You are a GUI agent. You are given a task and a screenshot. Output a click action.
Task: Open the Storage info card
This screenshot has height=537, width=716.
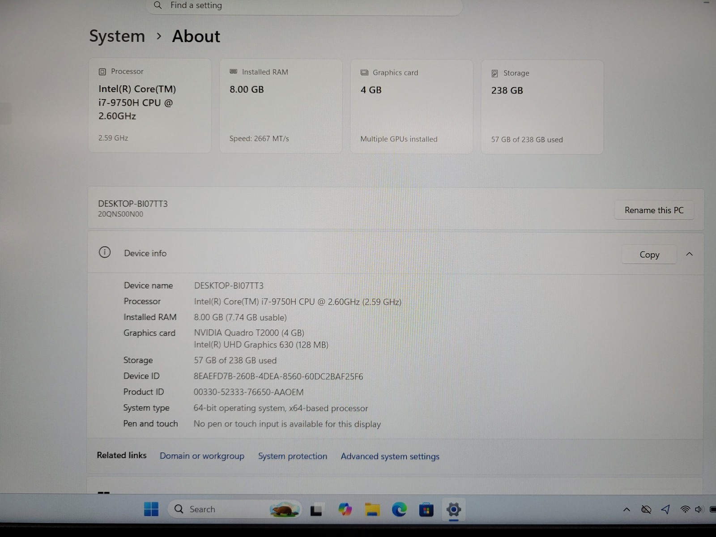[542, 107]
